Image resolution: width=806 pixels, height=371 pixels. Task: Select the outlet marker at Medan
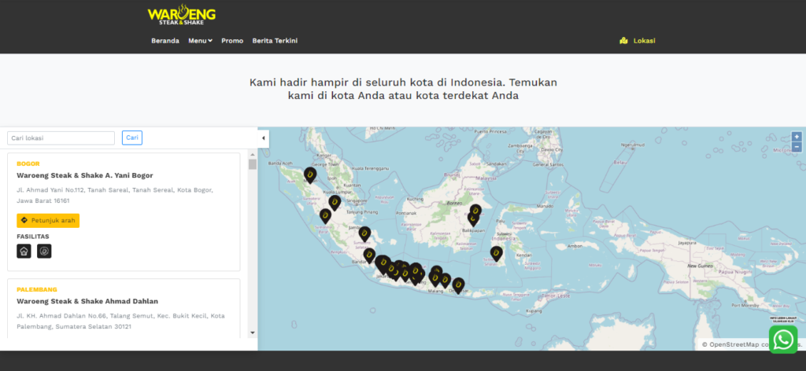(x=310, y=175)
